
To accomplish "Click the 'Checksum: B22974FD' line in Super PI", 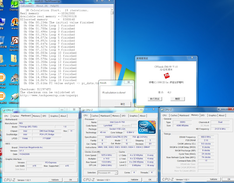I will pos(35,89).
